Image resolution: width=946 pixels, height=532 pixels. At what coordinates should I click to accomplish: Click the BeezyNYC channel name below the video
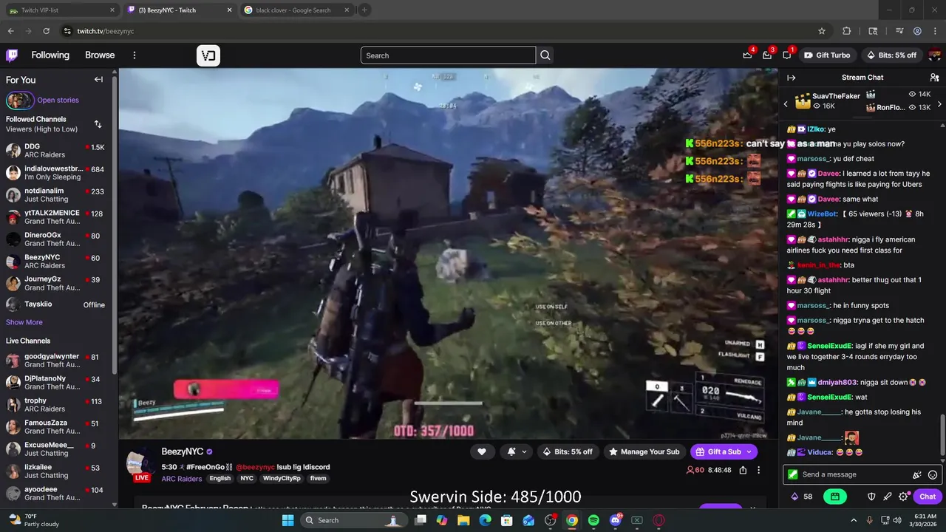coord(183,451)
